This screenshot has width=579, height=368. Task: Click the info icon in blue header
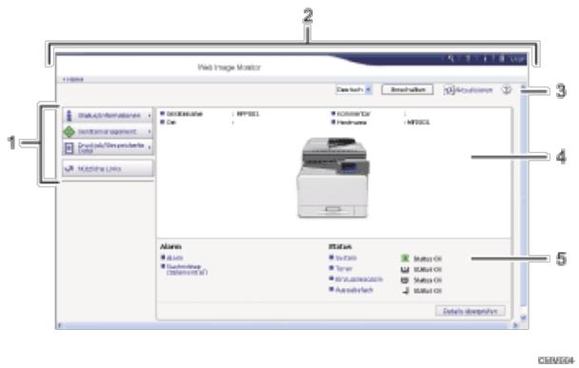click(x=485, y=58)
